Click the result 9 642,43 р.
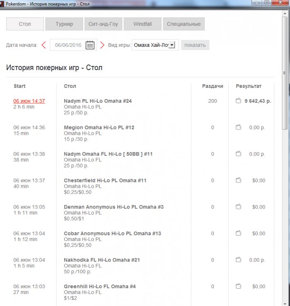The image size is (290, 306). [x=258, y=101]
